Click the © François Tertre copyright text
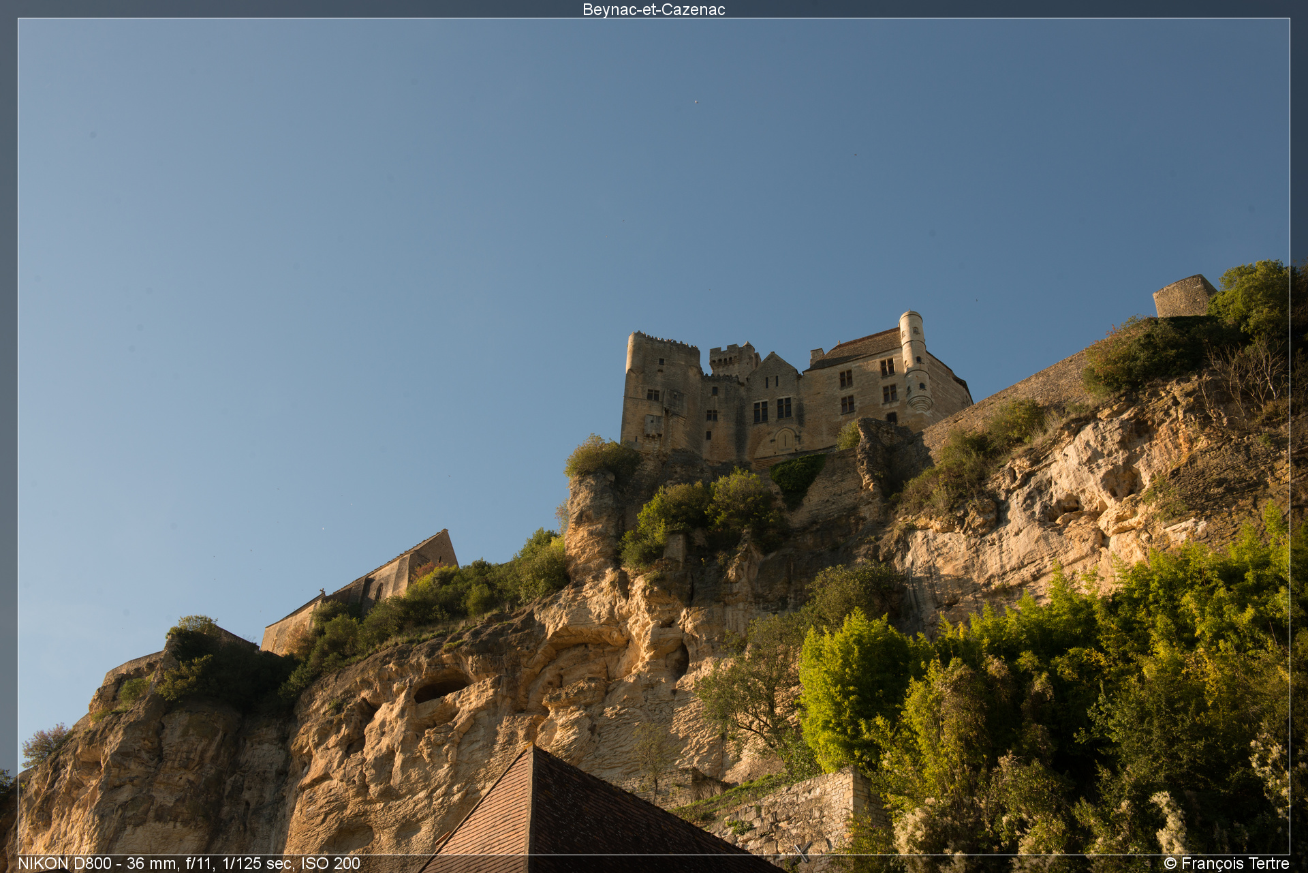 tap(1226, 863)
